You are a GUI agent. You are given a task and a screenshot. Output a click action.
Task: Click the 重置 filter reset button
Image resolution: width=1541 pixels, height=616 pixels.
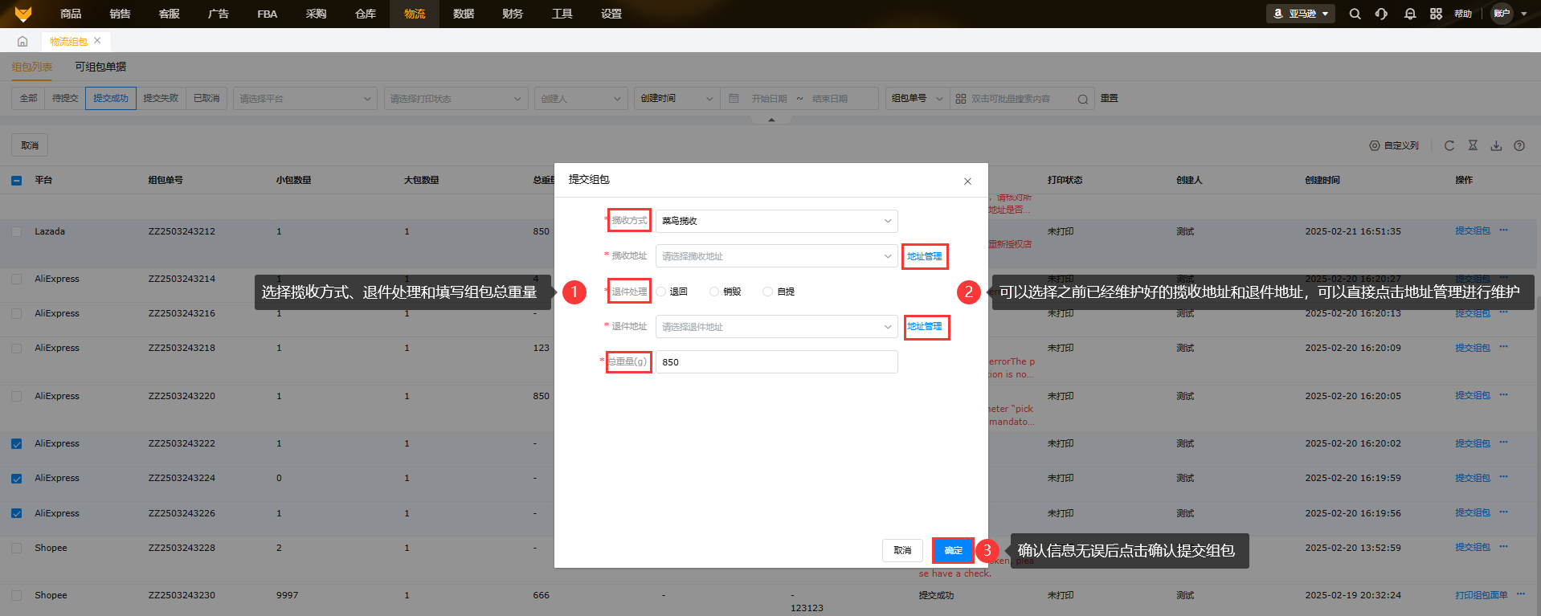click(1110, 99)
